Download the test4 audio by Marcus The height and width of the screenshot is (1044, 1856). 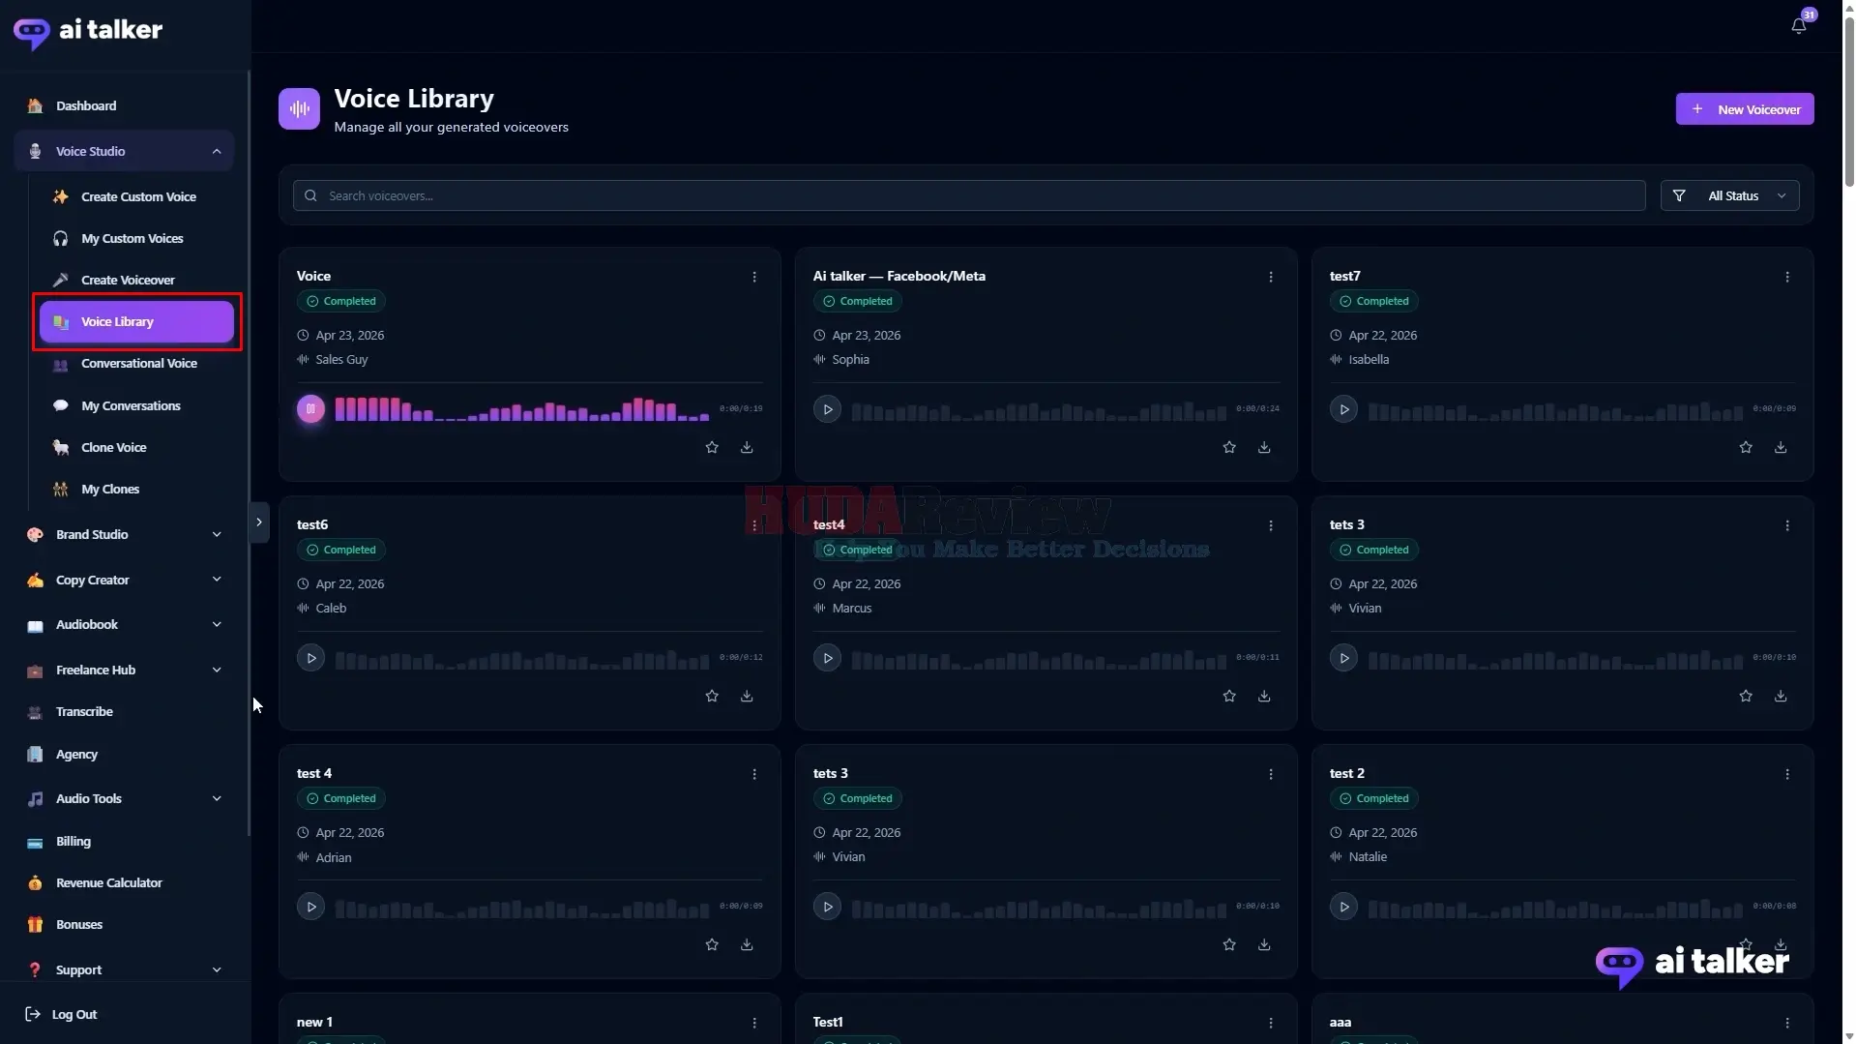(1263, 696)
